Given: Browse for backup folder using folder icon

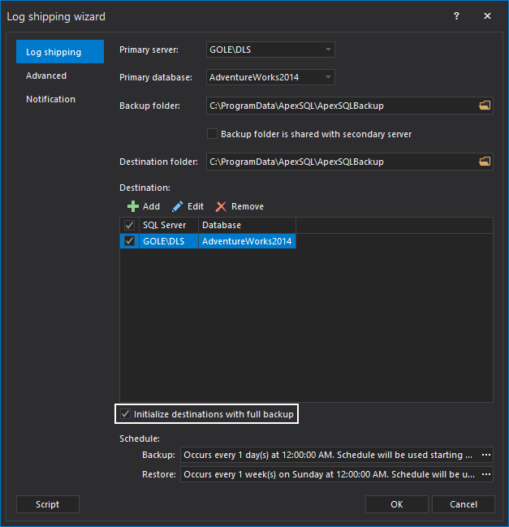Looking at the screenshot, I should coord(485,106).
